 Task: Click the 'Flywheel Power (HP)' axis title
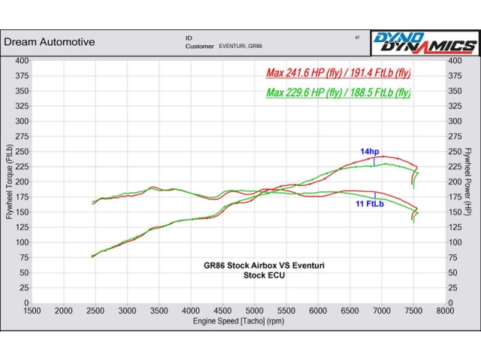tap(467, 182)
